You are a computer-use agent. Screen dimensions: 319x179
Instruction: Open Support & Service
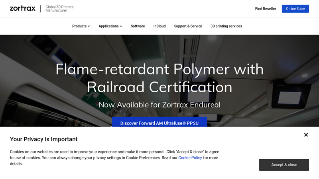click(x=188, y=26)
